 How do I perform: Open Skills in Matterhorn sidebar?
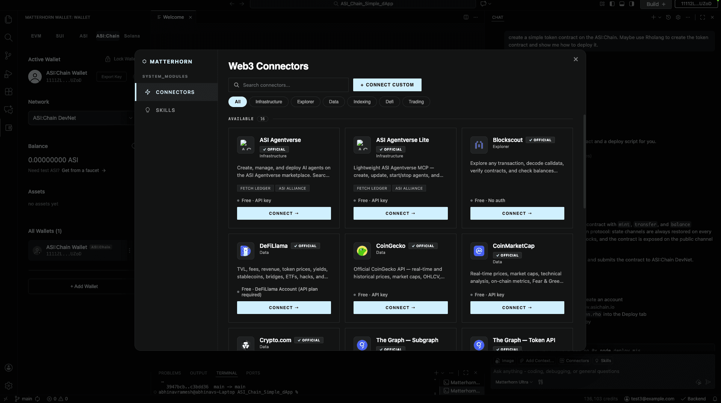pyautogui.click(x=176, y=110)
